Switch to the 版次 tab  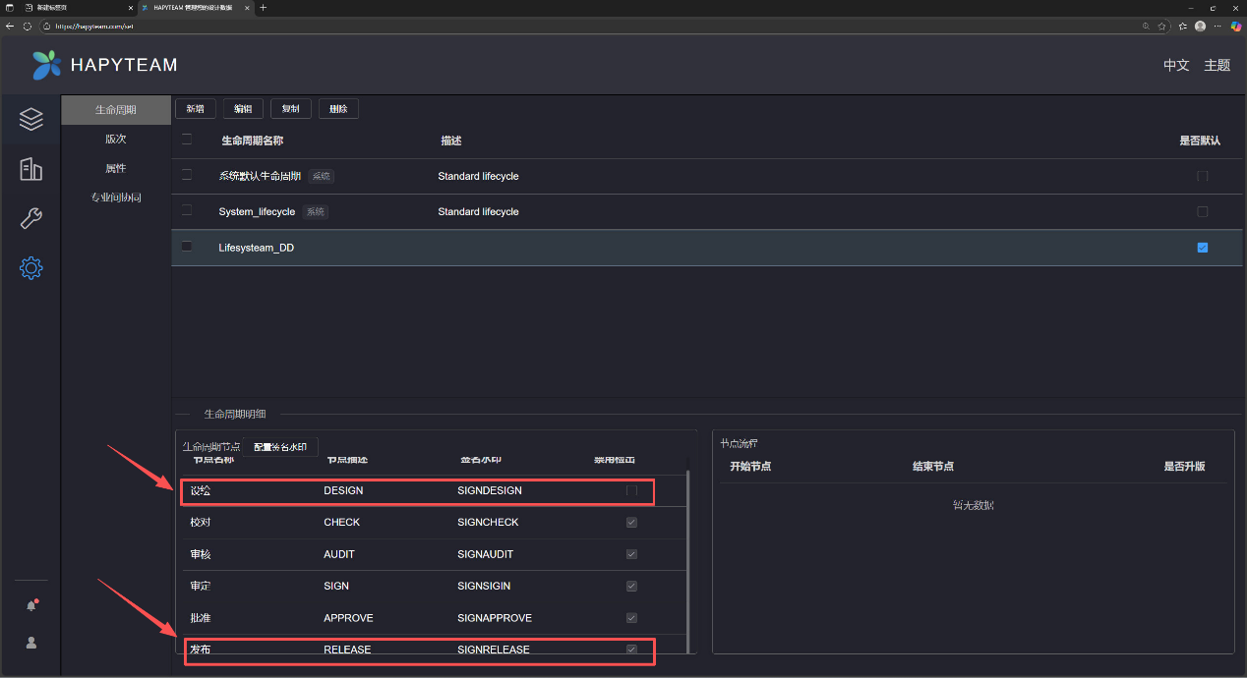click(116, 140)
